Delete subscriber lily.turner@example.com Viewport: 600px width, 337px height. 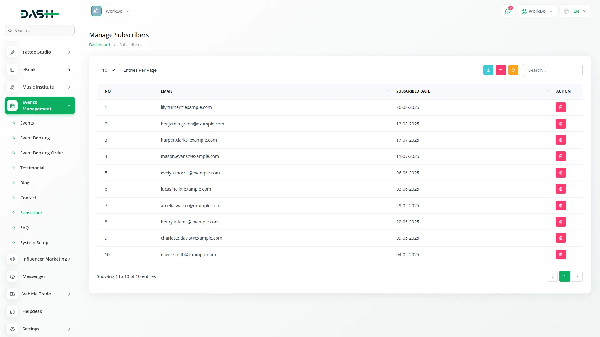point(561,107)
